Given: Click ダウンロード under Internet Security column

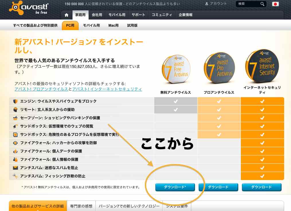Looking at the screenshot, I should [x=262, y=187].
